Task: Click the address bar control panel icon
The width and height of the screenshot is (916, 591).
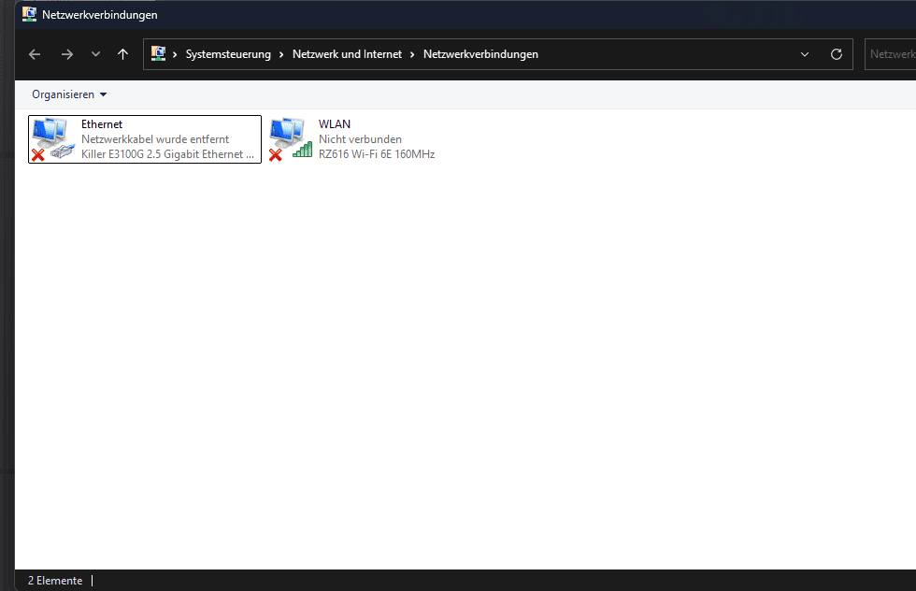Action: point(158,54)
